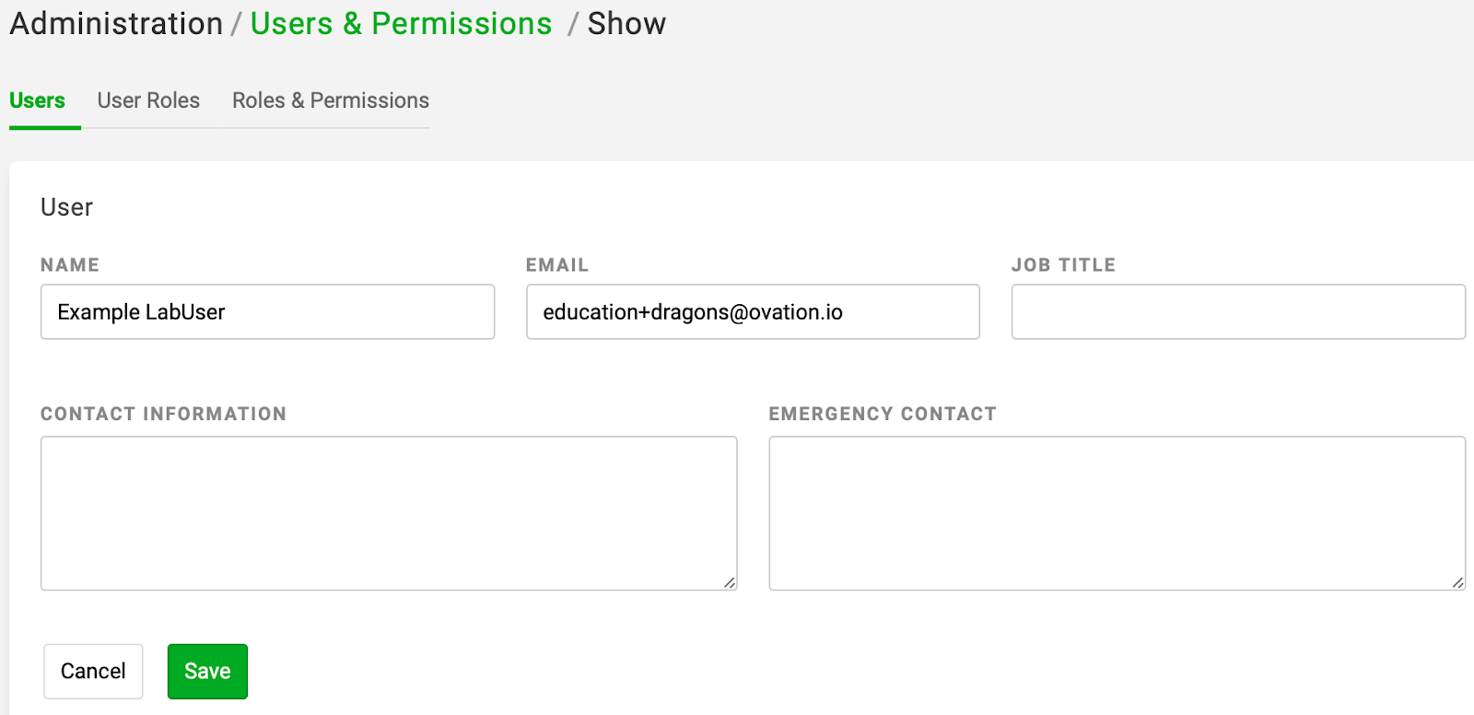
Task: Click into the Email input field
Action: pyautogui.click(x=753, y=311)
